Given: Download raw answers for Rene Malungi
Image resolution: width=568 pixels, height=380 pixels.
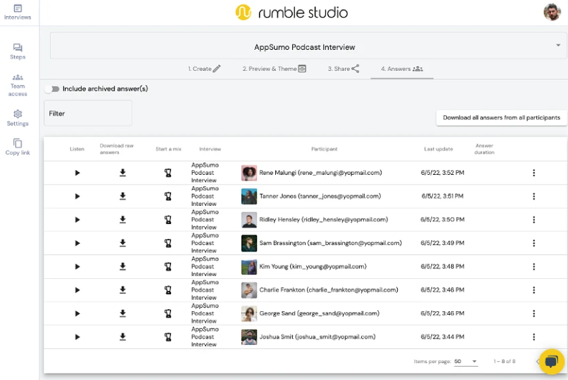Looking at the screenshot, I should [x=122, y=173].
